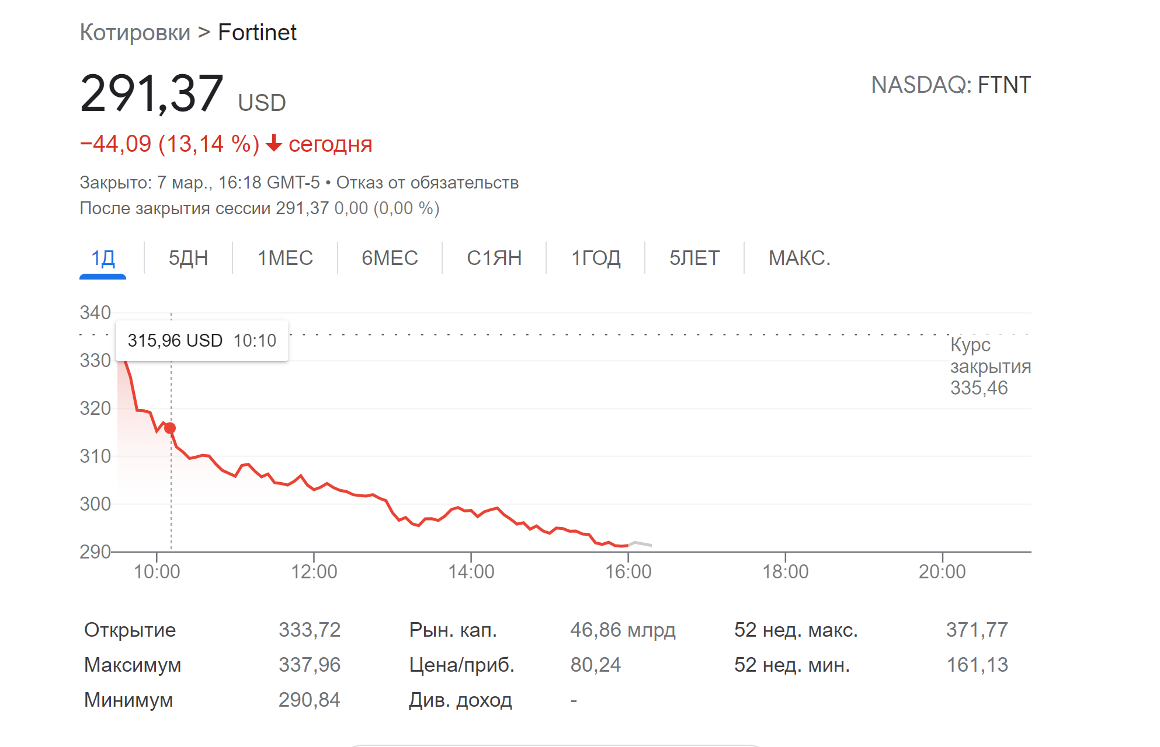
Task: Click the red downward arrow icon
Action: [274, 143]
